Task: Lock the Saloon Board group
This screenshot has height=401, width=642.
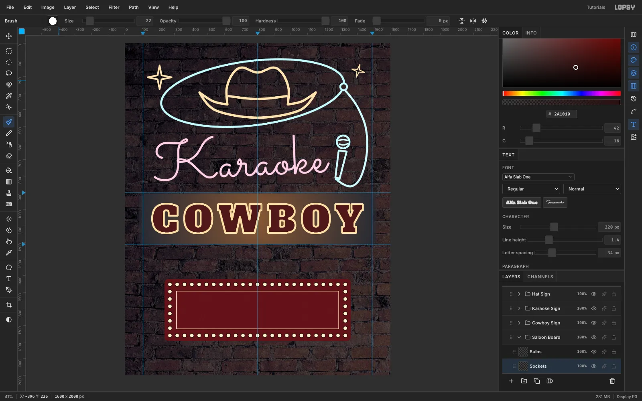Action: [614, 337]
